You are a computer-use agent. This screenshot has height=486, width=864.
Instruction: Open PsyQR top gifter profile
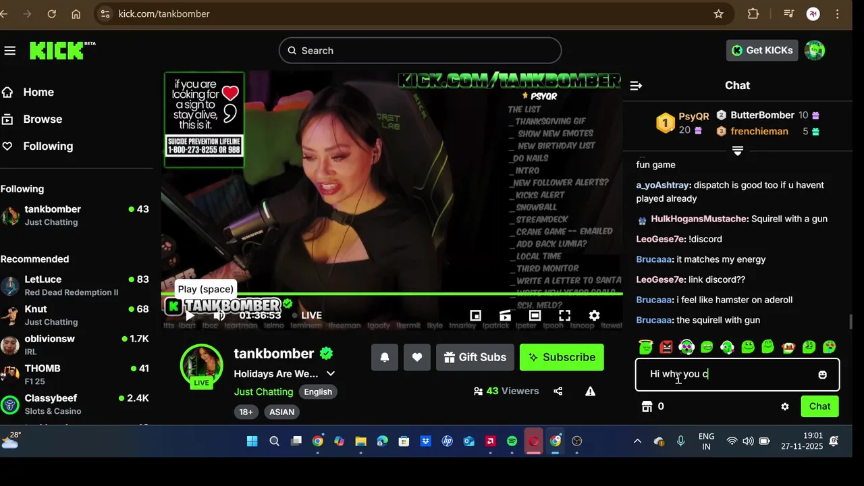(x=694, y=116)
